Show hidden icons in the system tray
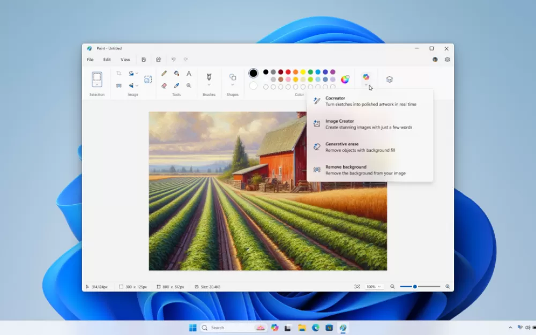 510,327
